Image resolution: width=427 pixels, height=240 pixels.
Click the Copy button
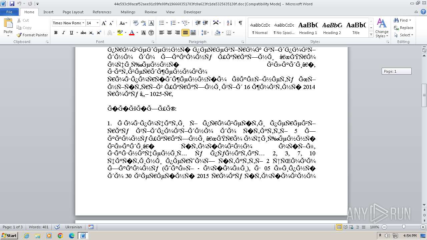coord(24,28)
